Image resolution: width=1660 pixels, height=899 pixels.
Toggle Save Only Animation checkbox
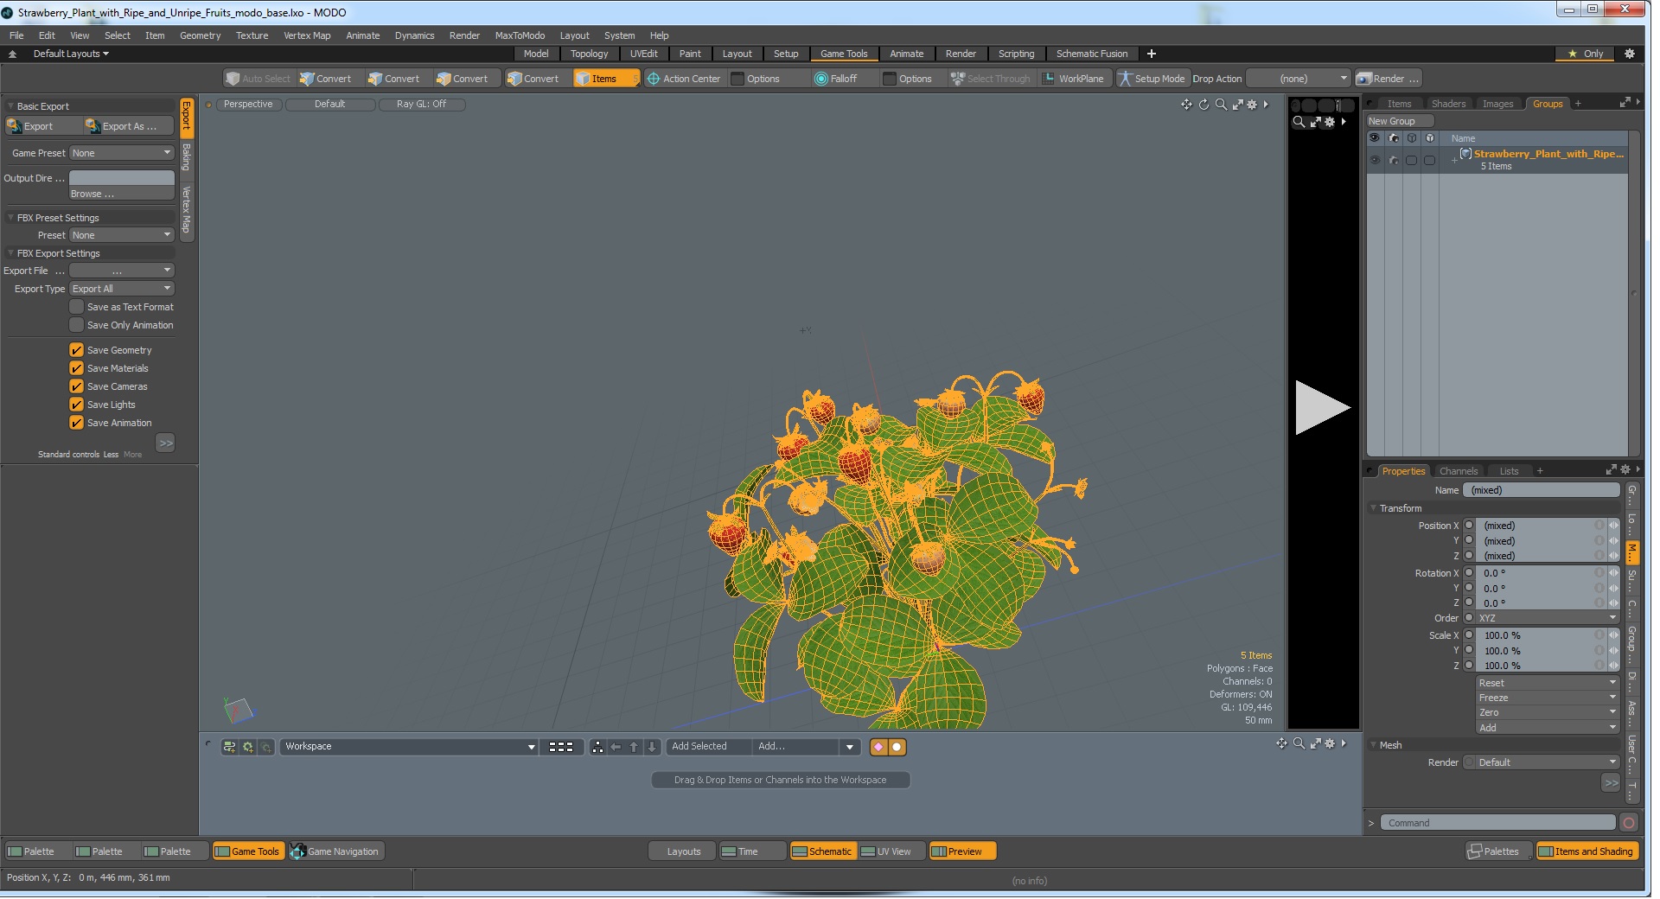point(77,325)
